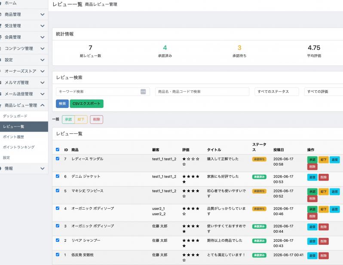Expand the 商品管理 sidebar menu chevron
Screen dimensions: 343x265
[43, 15]
